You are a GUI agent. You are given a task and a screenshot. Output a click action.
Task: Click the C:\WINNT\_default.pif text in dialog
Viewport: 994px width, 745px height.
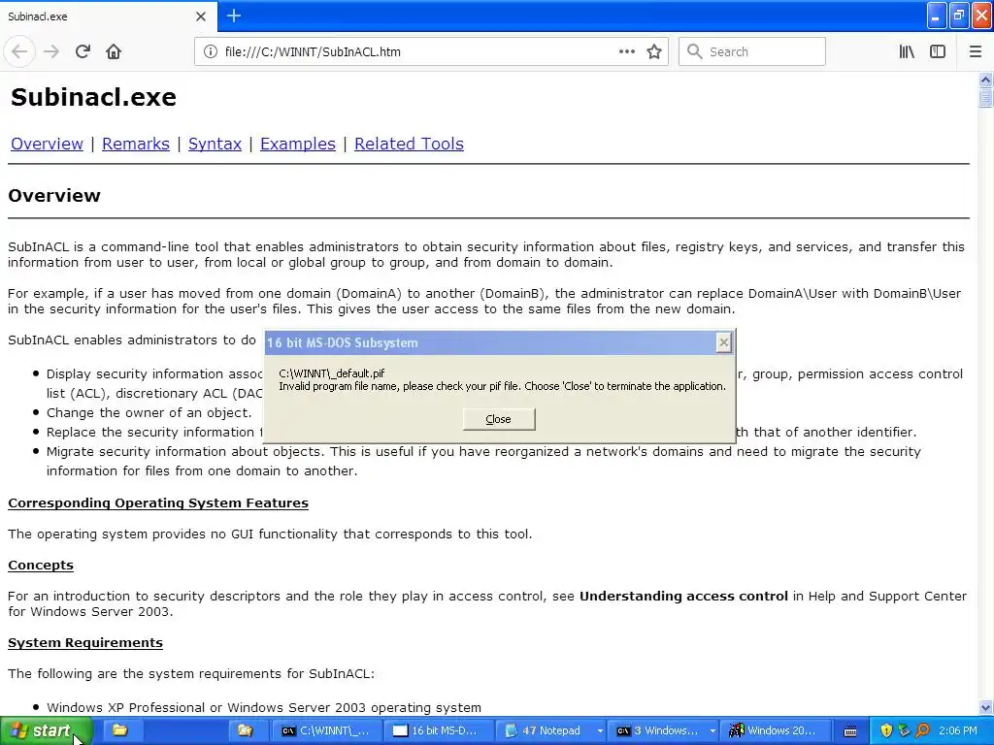pyautogui.click(x=332, y=373)
